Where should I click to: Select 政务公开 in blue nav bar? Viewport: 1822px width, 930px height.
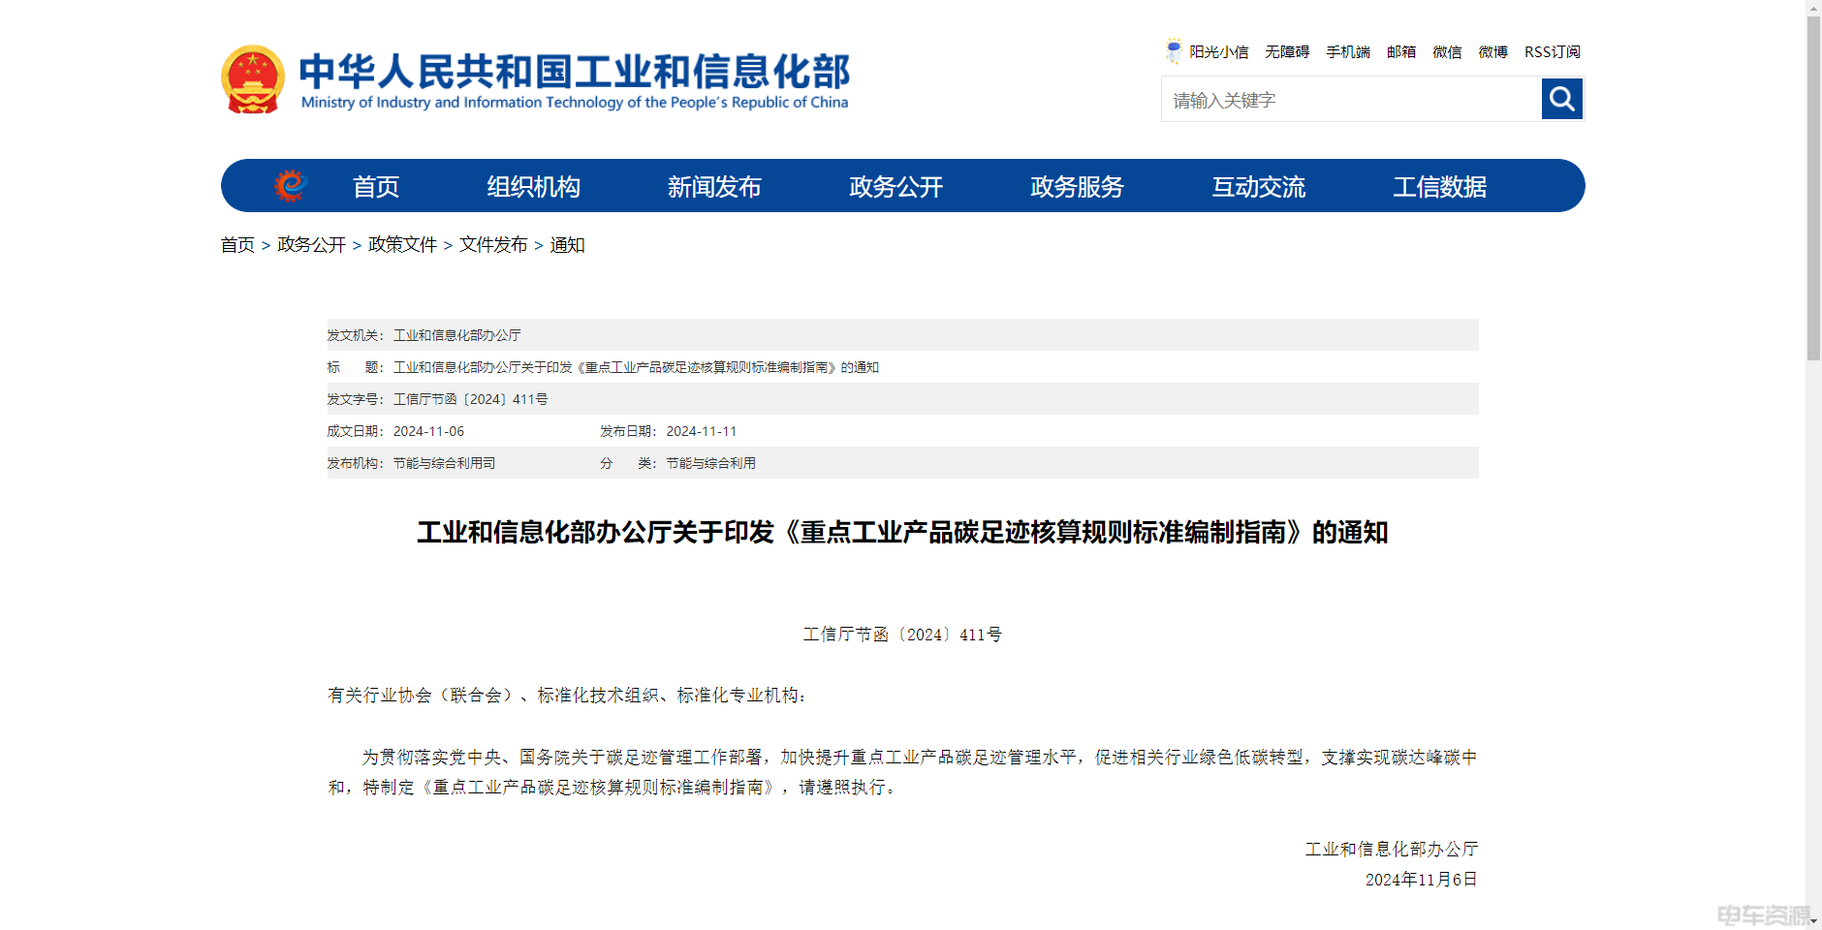pos(895,186)
